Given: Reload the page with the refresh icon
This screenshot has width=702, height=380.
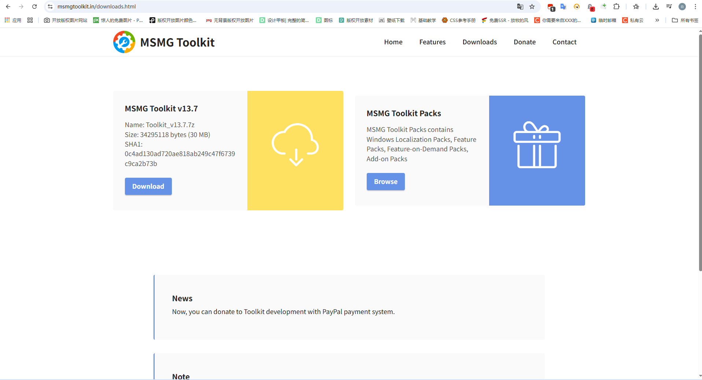Looking at the screenshot, I should (34, 7).
